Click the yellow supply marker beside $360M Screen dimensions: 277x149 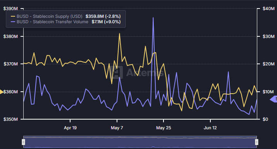pyautogui.click(x=2, y=92)
